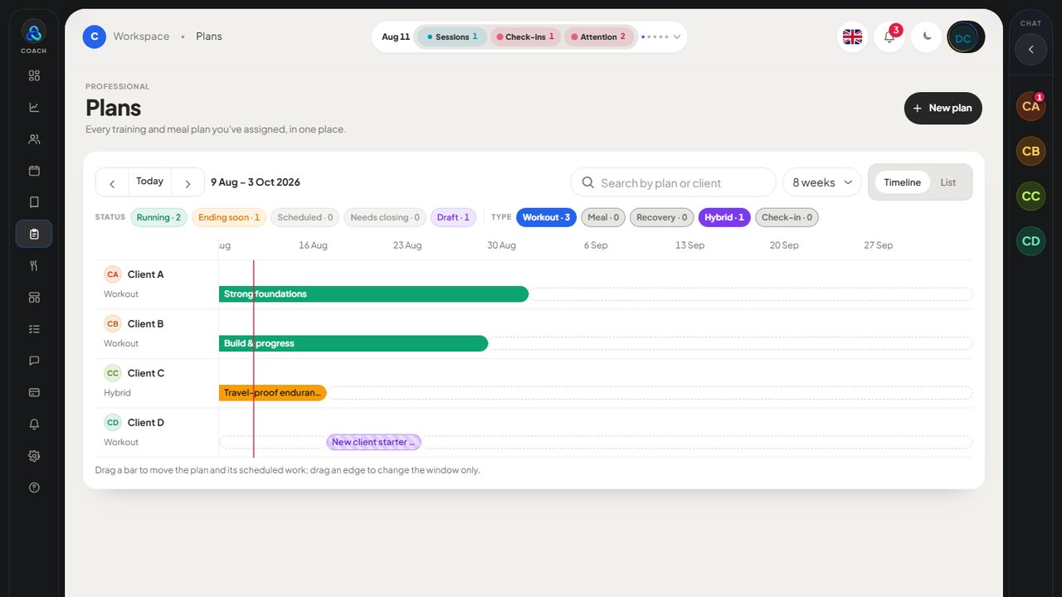1062x597 pixels.
Task: Switch to the List view tab
Action: tap(948, 182)
